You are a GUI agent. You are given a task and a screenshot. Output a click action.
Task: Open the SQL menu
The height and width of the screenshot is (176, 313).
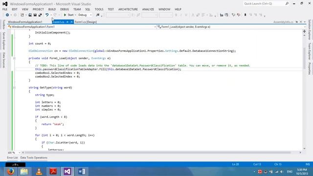point(88,9)
